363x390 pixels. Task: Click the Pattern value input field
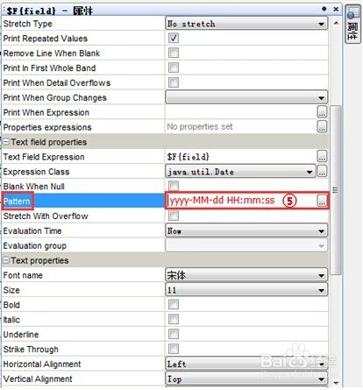(x=241, y=201)
